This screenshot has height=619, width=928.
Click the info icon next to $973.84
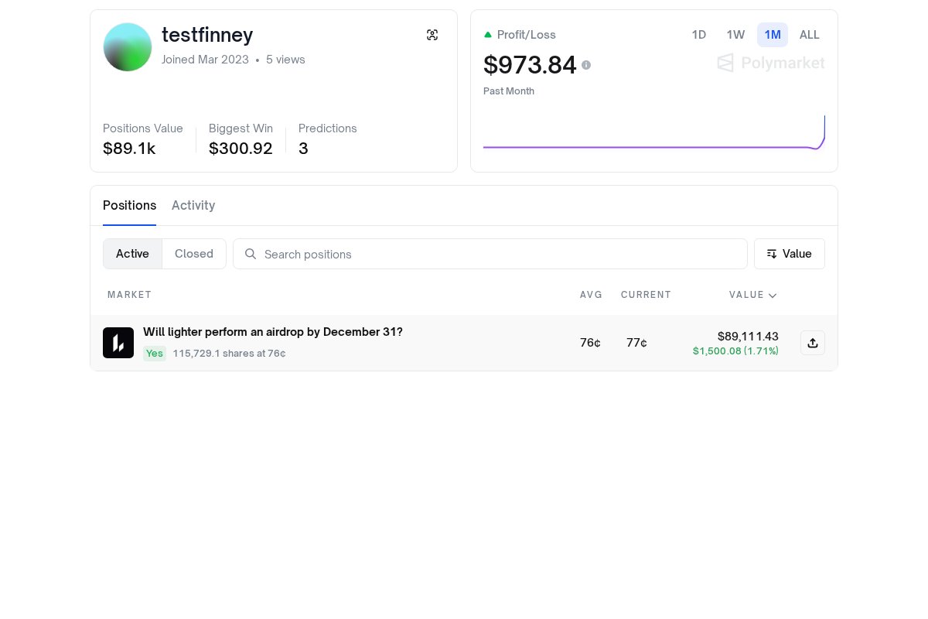586,65
